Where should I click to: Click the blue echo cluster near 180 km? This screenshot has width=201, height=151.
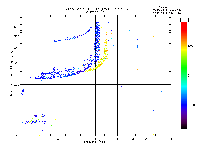pos(23,91)
